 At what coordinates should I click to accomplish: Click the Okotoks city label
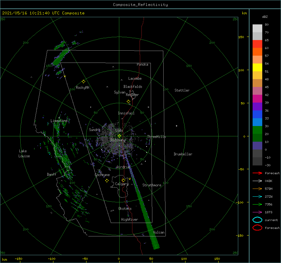point(125,209)
